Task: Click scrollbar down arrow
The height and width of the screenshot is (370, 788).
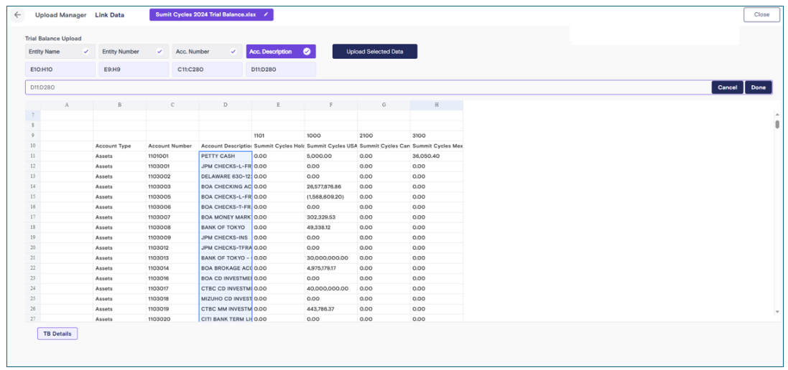Action: [777, 312]
